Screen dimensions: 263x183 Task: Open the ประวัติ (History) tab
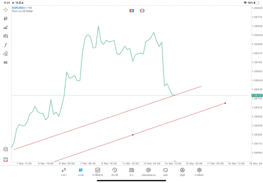114,172
